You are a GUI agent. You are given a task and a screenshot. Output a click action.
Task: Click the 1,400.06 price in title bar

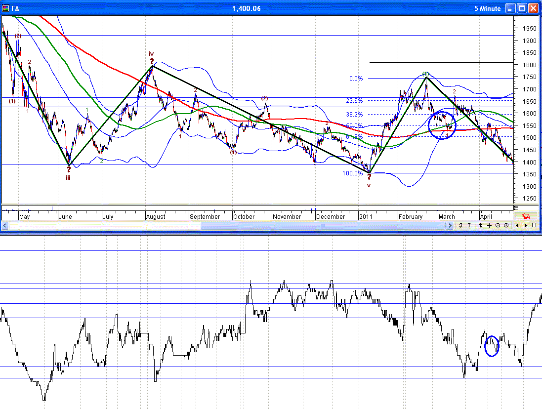click(246, 8)
